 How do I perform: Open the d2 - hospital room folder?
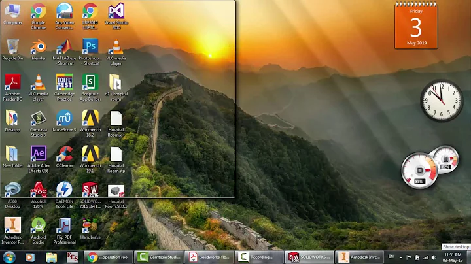116,88
